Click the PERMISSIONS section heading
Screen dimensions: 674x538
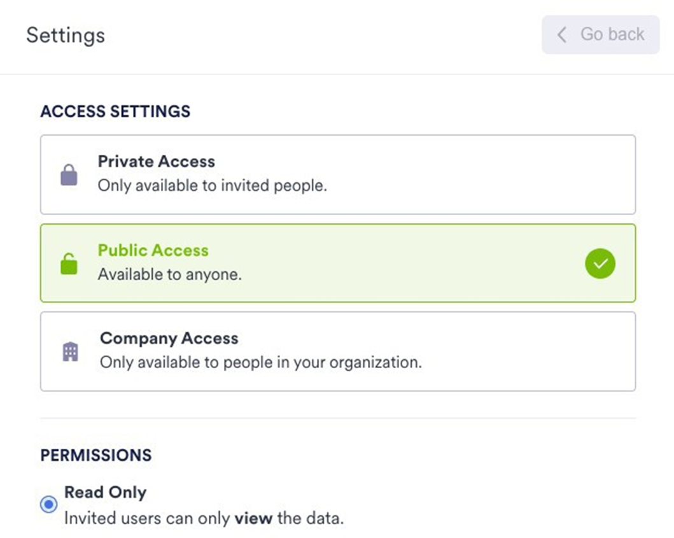tap(96, 455)
